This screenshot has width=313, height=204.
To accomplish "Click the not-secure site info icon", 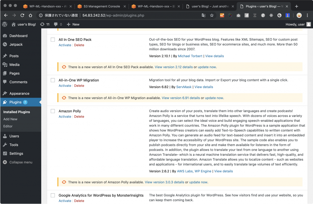I will click(41, 15).
